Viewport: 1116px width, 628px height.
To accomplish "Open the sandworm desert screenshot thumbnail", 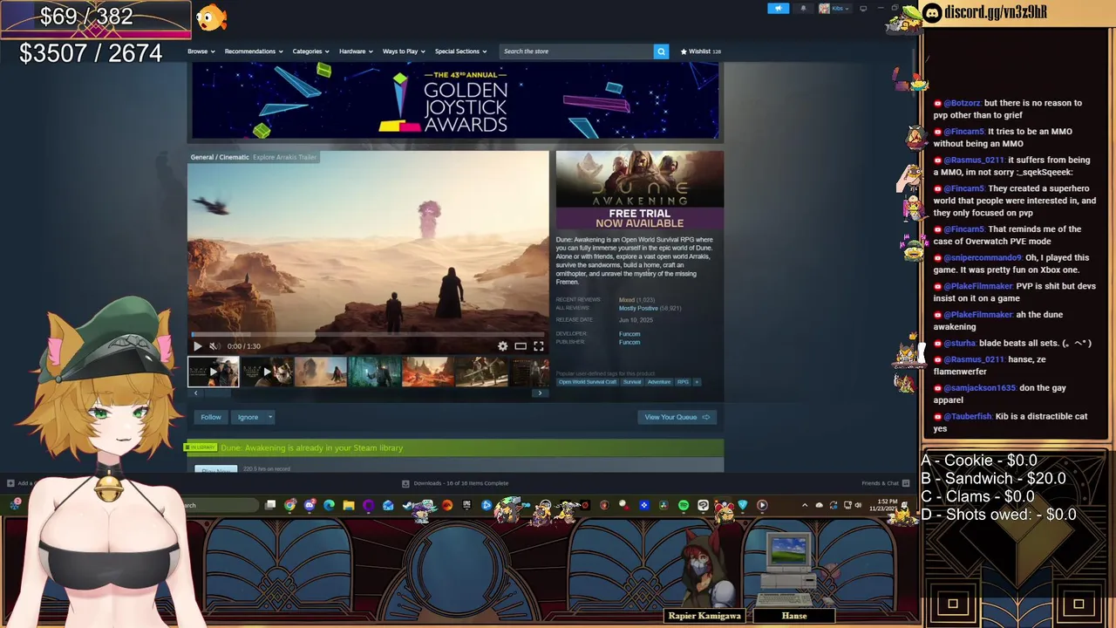I will 320,372.
